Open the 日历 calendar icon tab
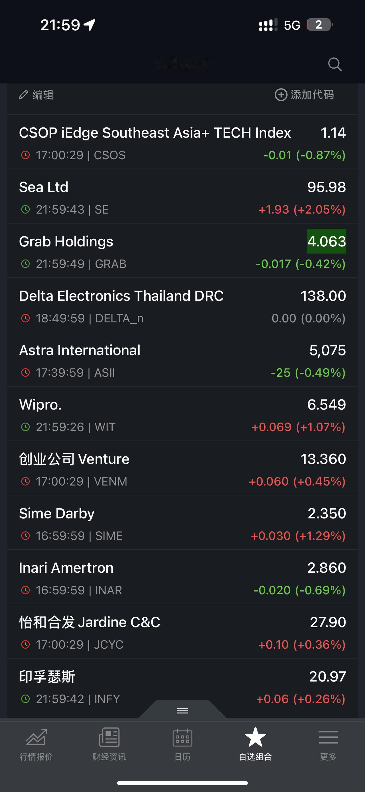The width and height of the screenshot is (365, 792). point(182,744)
